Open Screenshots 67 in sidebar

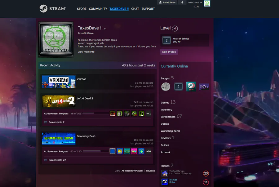(171, 117)
